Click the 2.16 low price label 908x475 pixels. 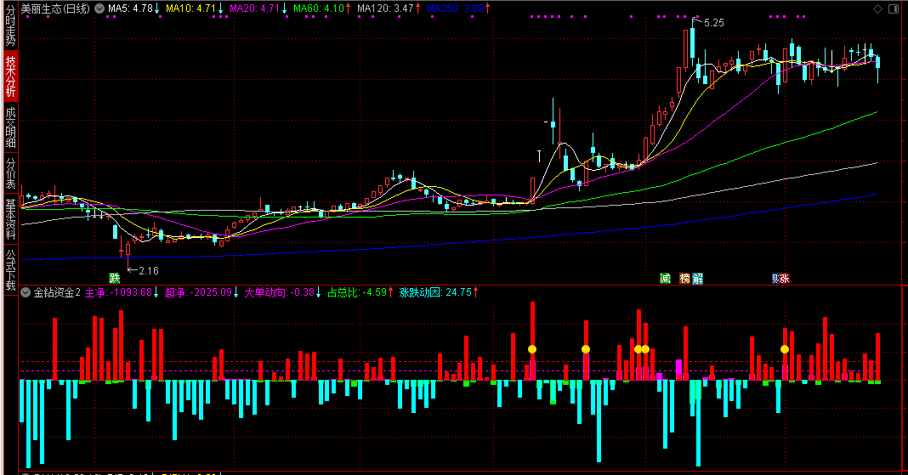(149, 271)
